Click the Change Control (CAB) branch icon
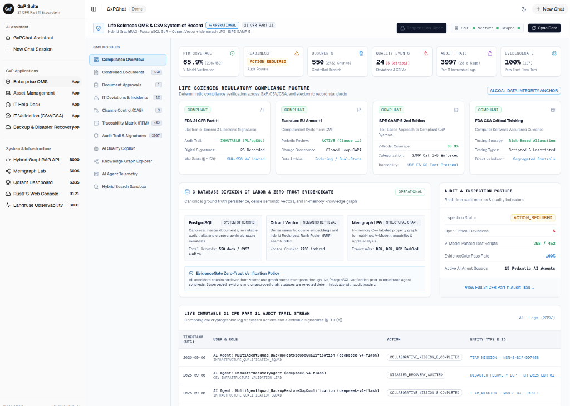The width and height of the screenshot is (570, 406). 96,110
